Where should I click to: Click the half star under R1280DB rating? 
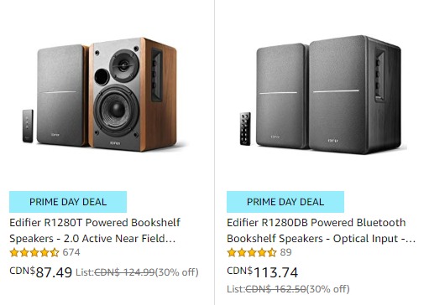pos(272,252)
